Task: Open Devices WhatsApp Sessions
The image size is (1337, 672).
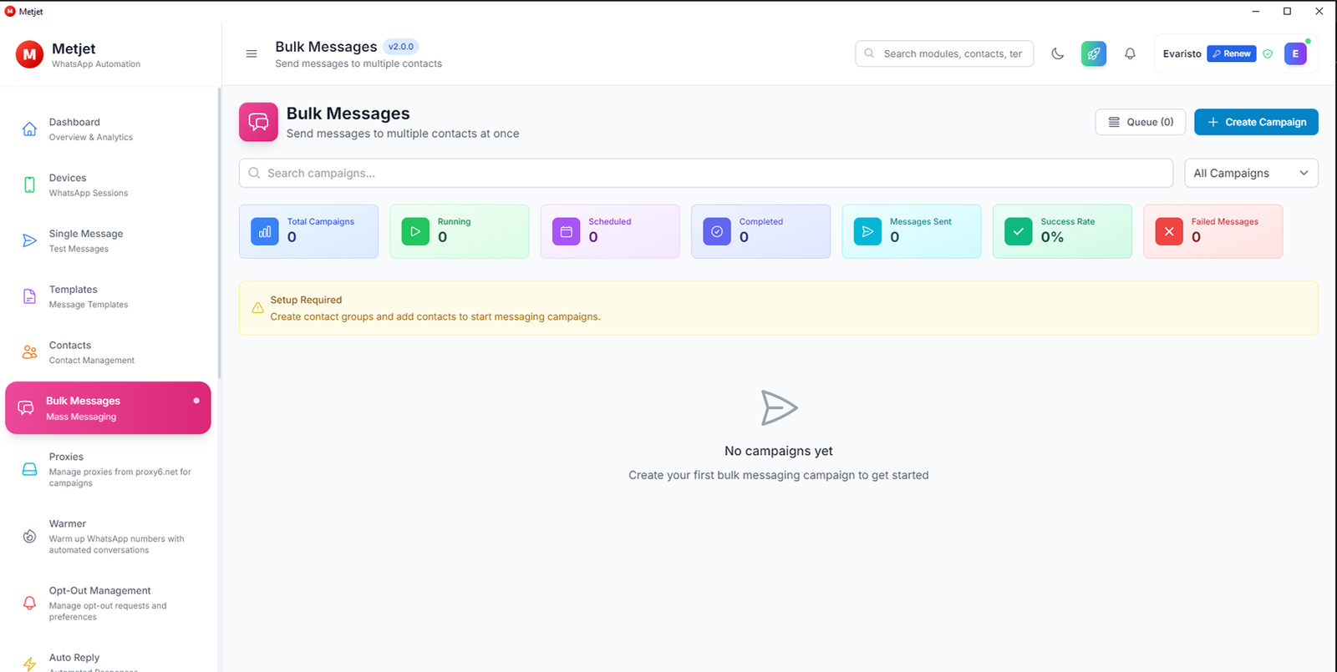Action: click(x=109, y=184)
